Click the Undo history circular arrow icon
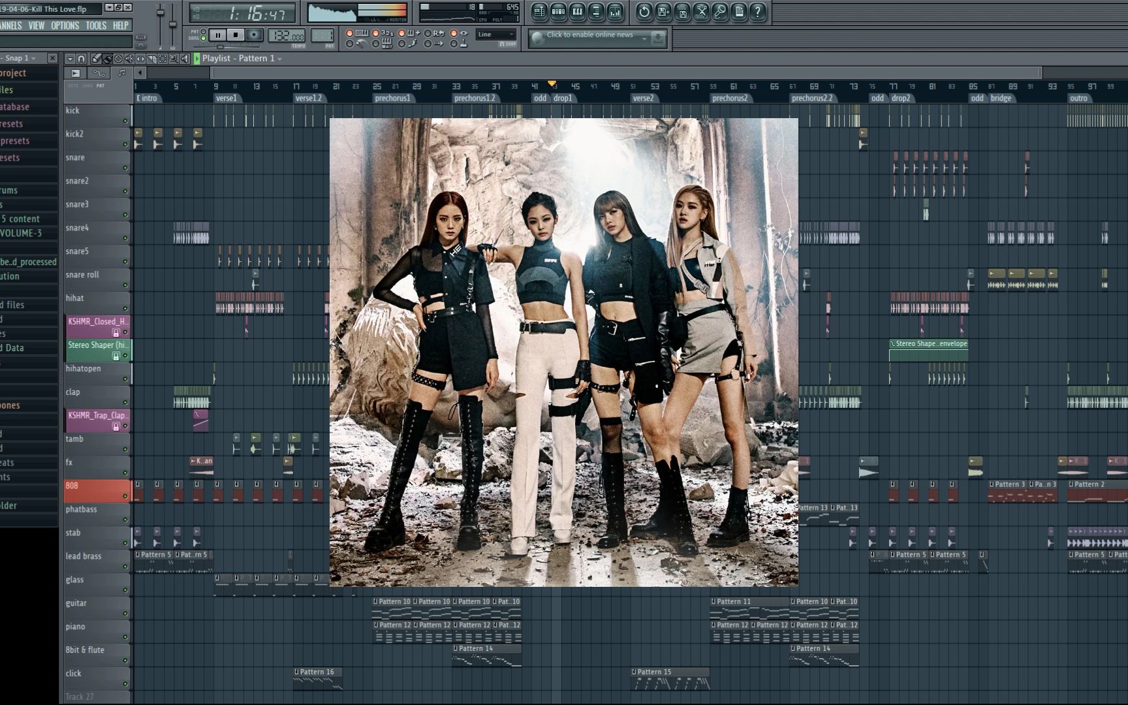 (x=644, y=11)
